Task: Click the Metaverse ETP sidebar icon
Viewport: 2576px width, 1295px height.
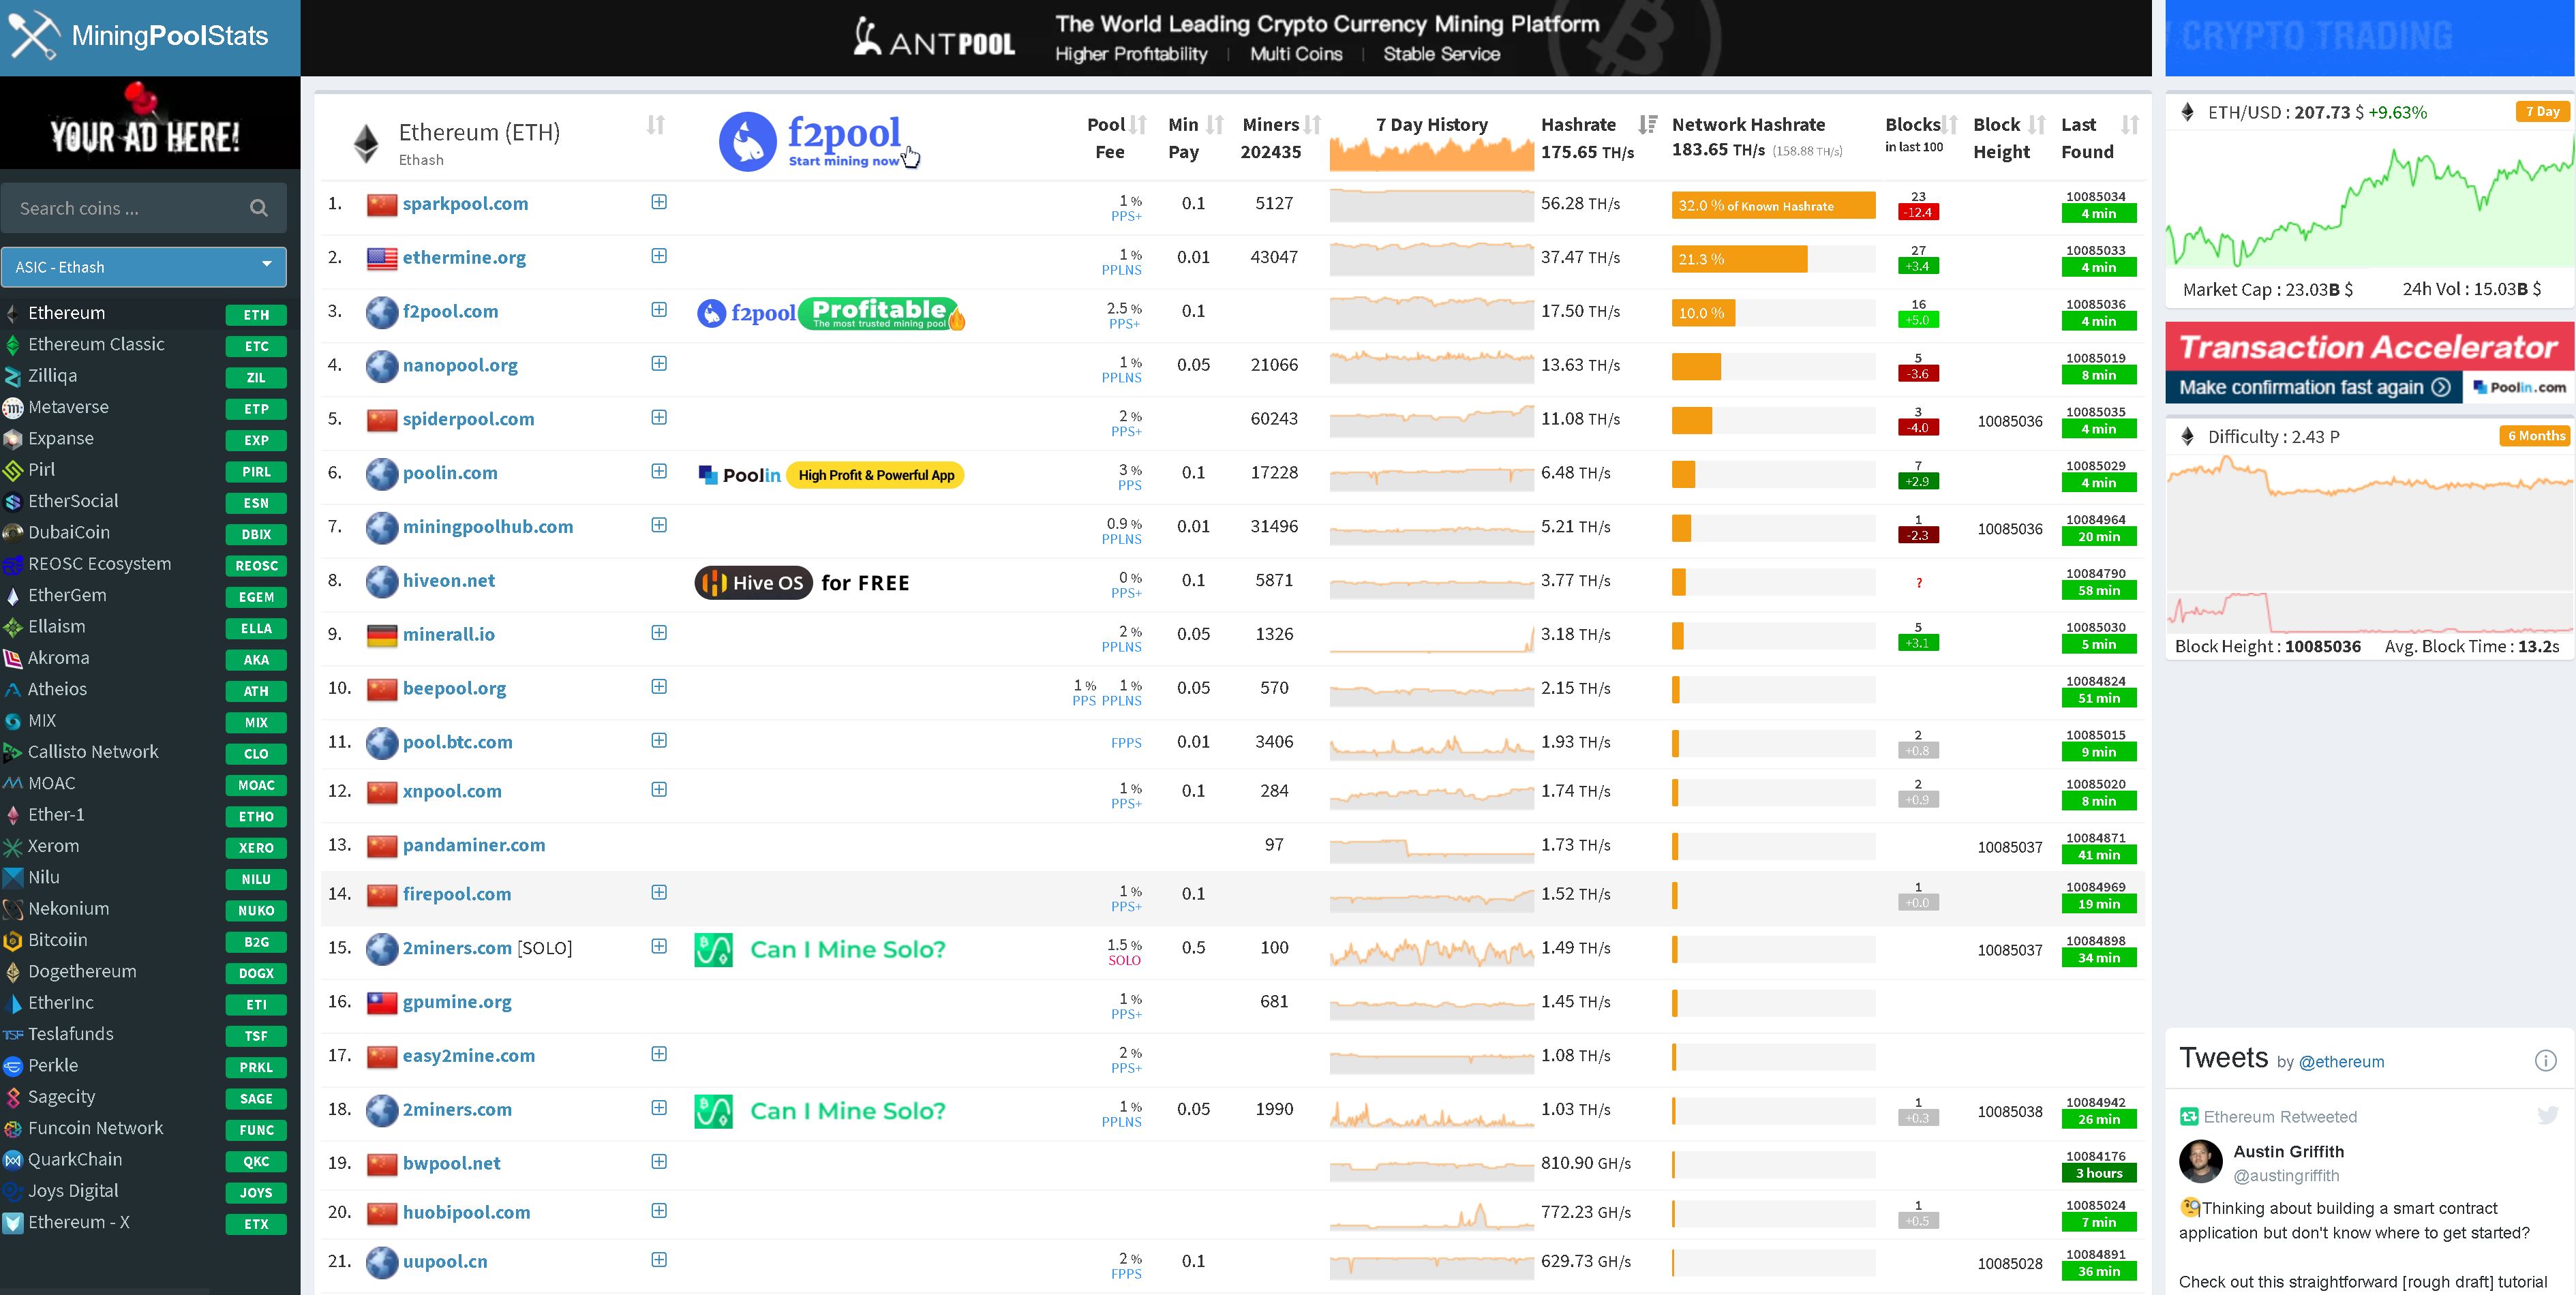Action: 15,406
